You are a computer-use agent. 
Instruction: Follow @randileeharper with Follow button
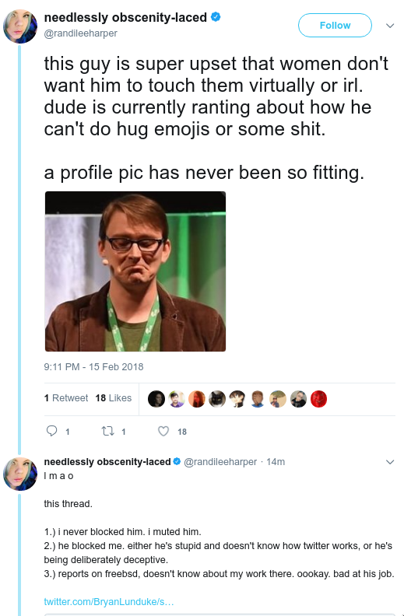335,25
